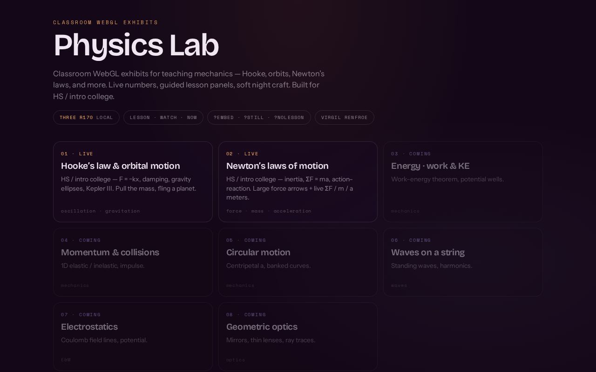
Task: Click the '08 · COMING' status label
Action: click(x=246, y=315)
